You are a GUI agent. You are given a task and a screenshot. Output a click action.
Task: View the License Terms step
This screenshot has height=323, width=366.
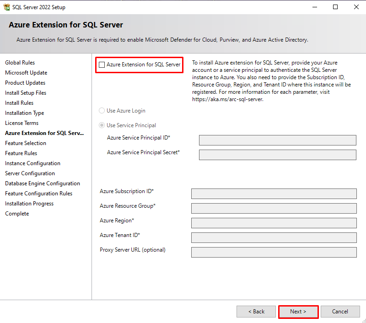tap(22, 123)
